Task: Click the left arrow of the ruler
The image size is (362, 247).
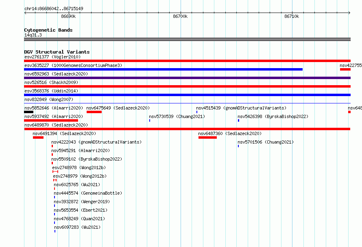Action: tap(25, 13)
